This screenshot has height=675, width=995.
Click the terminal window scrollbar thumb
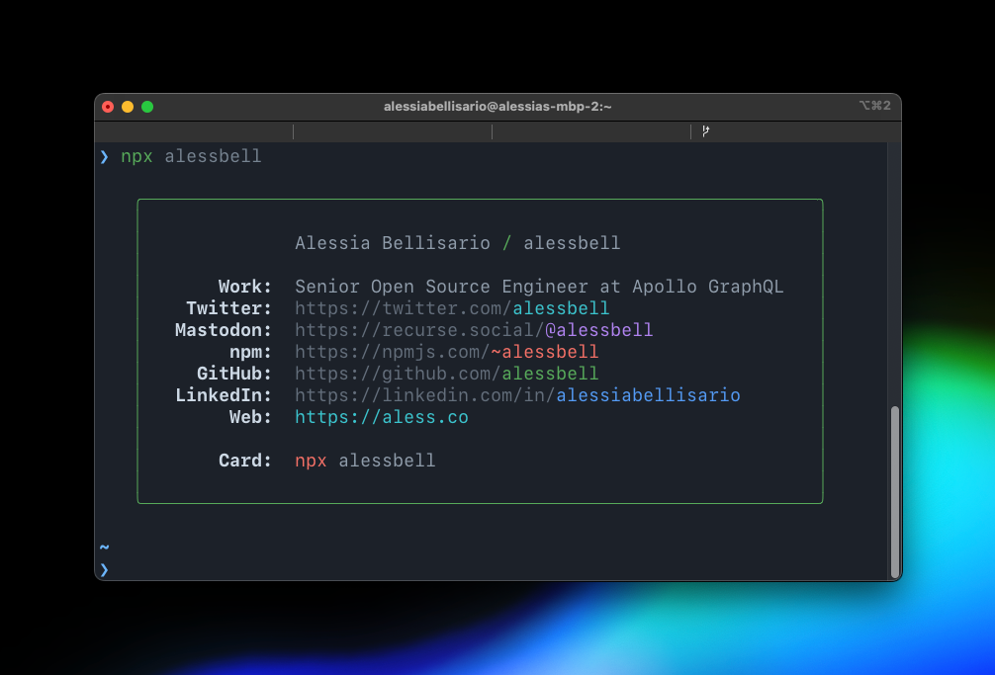tap(895, 492)
